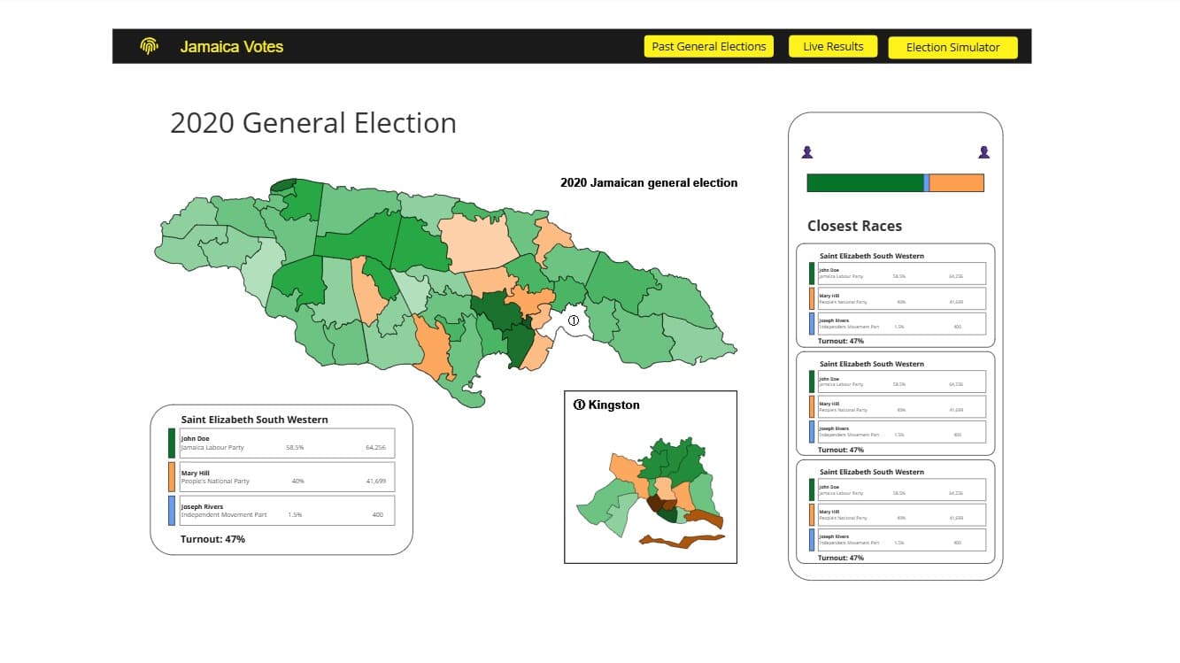Click blue swatch beside Joseph Rivers, bottom-left card
1180x663 pixels.
click(172, 511)
